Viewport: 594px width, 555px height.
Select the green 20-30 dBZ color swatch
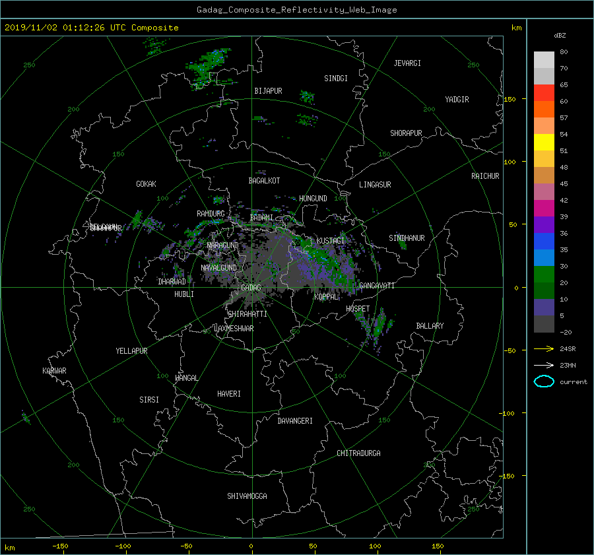[x=544, y=275]
